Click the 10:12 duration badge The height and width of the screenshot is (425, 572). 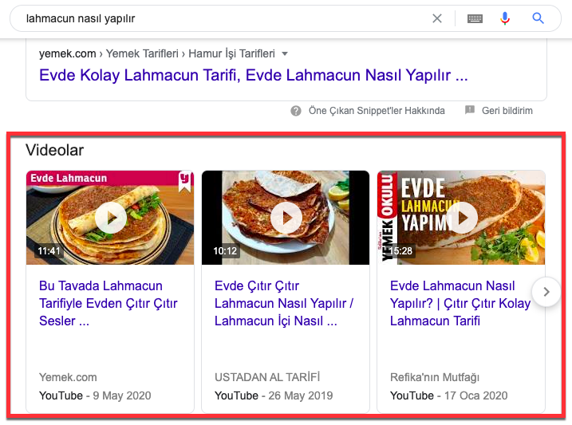[x=225, y=250]
